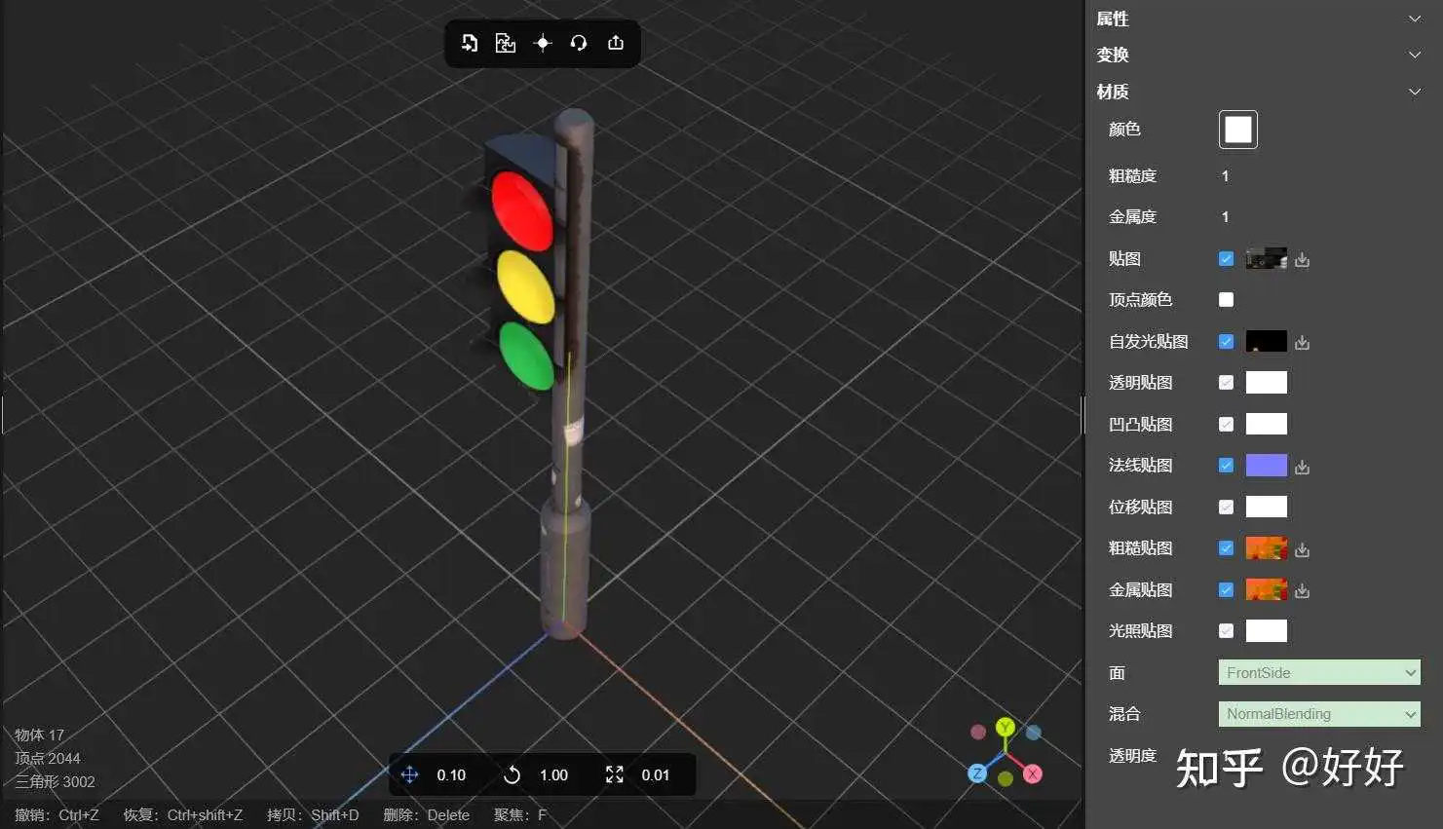Click the white 透明贴图 thumbnail
Image resolution: width=1443 pixels, height=829 pixels.
click(x=1267, y=383)
